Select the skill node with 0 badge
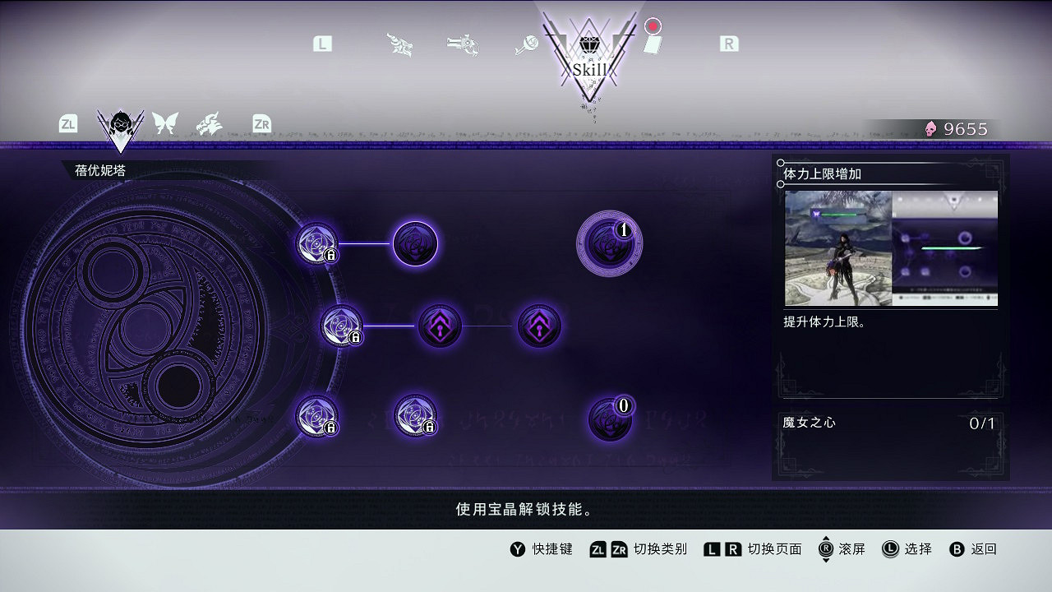Image resolution: width=1052 pixels, height=592 pixels. pos(610,419)
